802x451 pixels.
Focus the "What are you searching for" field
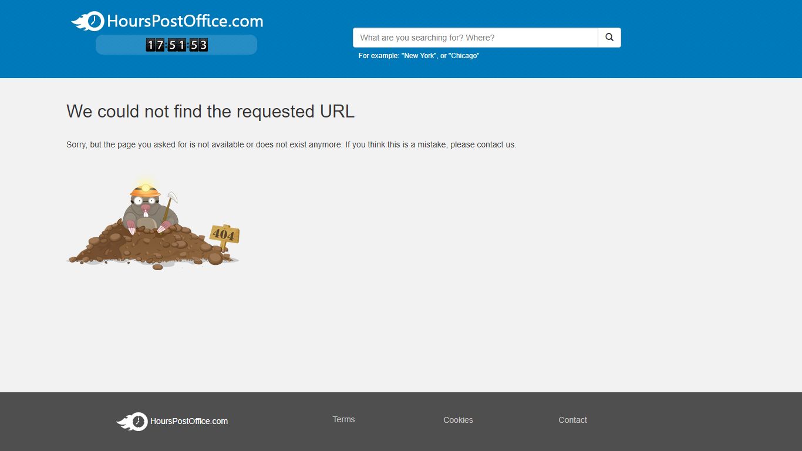pyautogui.click(x=476, y=38)
